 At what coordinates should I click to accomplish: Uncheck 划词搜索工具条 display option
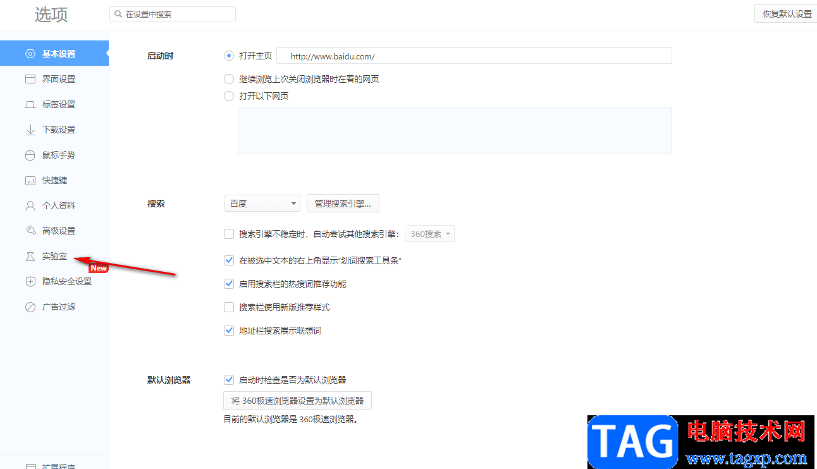pos(229,260)
